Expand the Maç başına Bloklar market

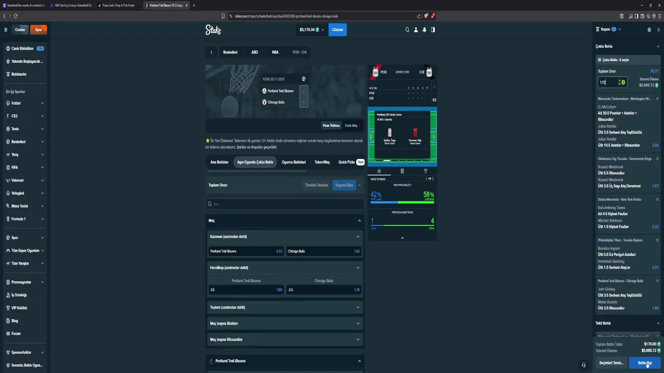pyautogui.click(x=285, y=323)
